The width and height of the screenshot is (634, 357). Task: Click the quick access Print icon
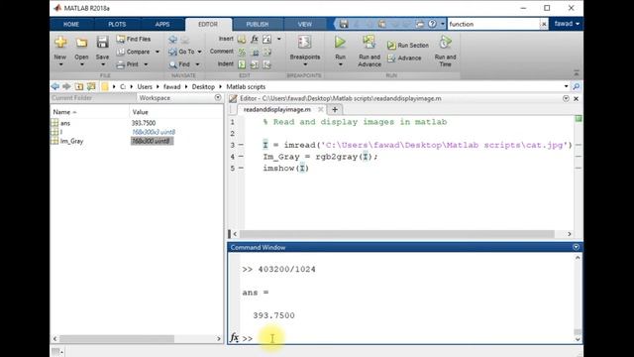pos(420,24)
